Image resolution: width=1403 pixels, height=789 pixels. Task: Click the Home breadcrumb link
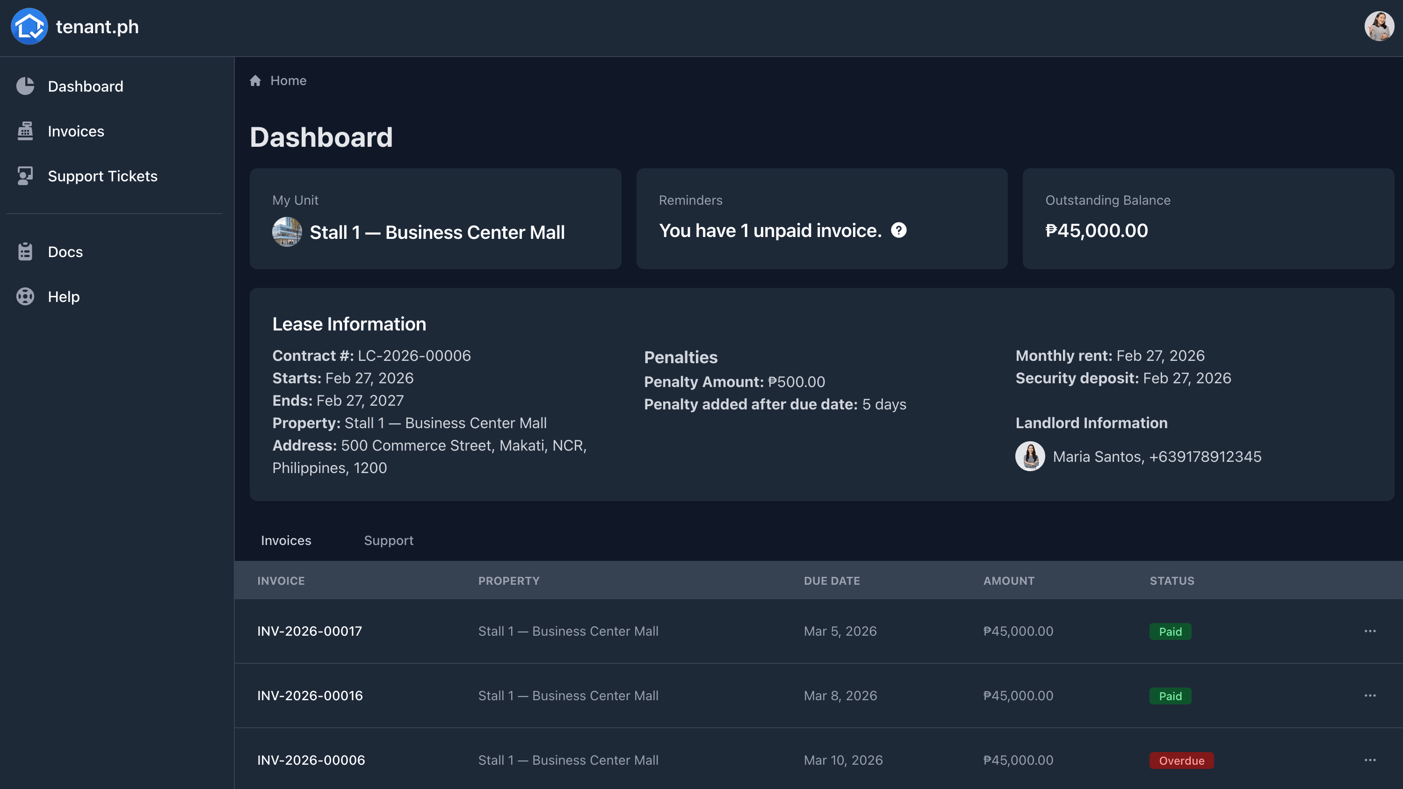288,80
